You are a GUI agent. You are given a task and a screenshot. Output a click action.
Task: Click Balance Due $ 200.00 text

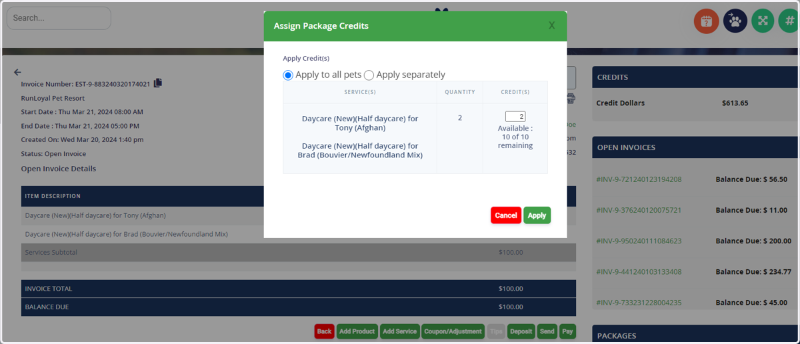tap(753, 241)
